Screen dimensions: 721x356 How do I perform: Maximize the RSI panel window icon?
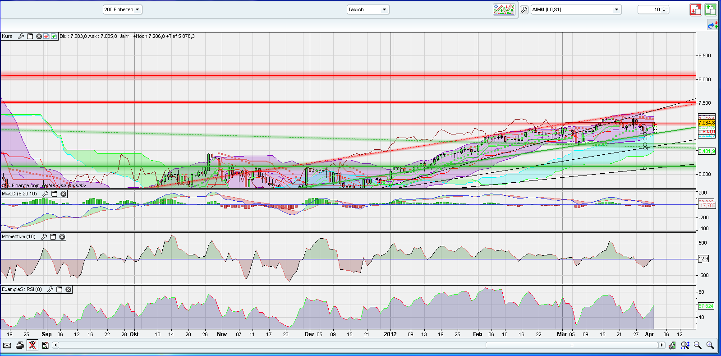(60, 290)
